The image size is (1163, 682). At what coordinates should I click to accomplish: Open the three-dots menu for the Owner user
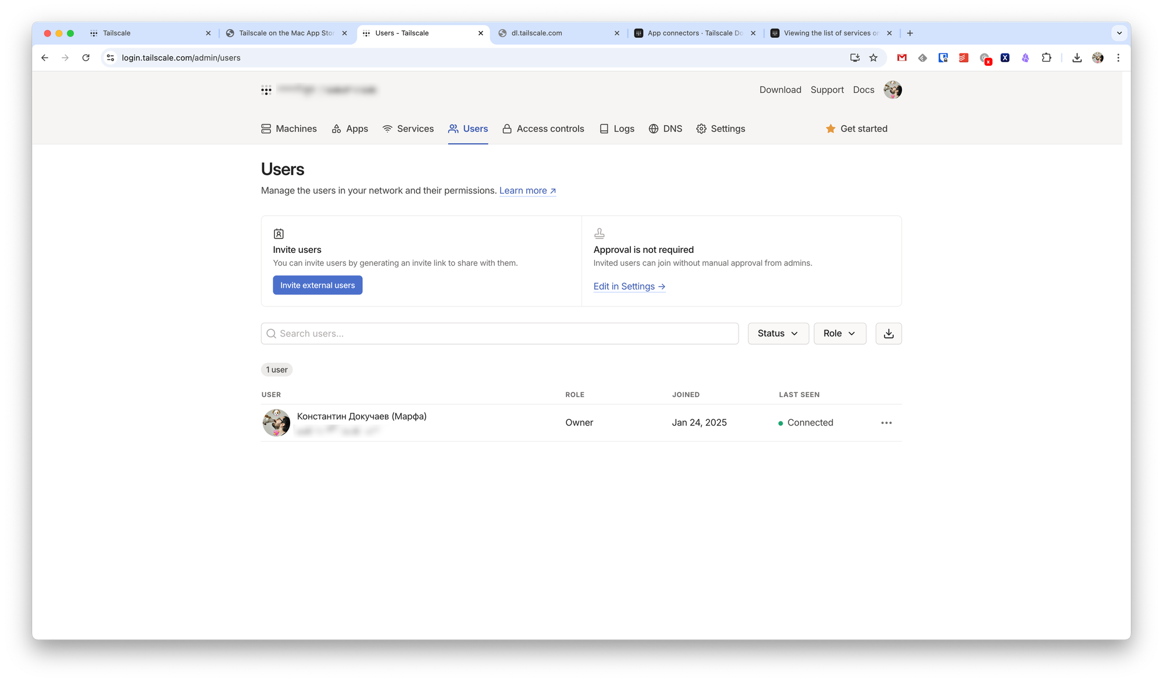pos(886,423)
